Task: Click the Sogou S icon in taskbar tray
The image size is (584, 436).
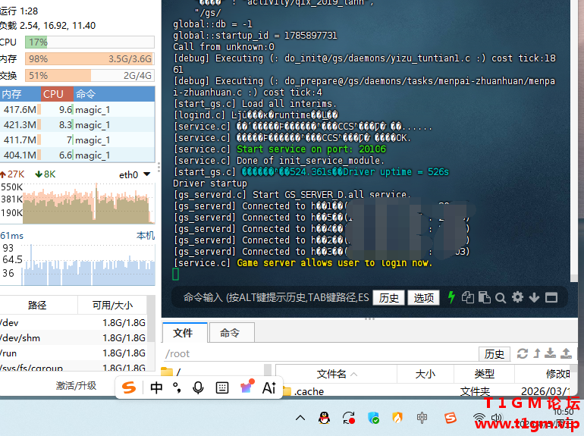Action: pos(450,418)
